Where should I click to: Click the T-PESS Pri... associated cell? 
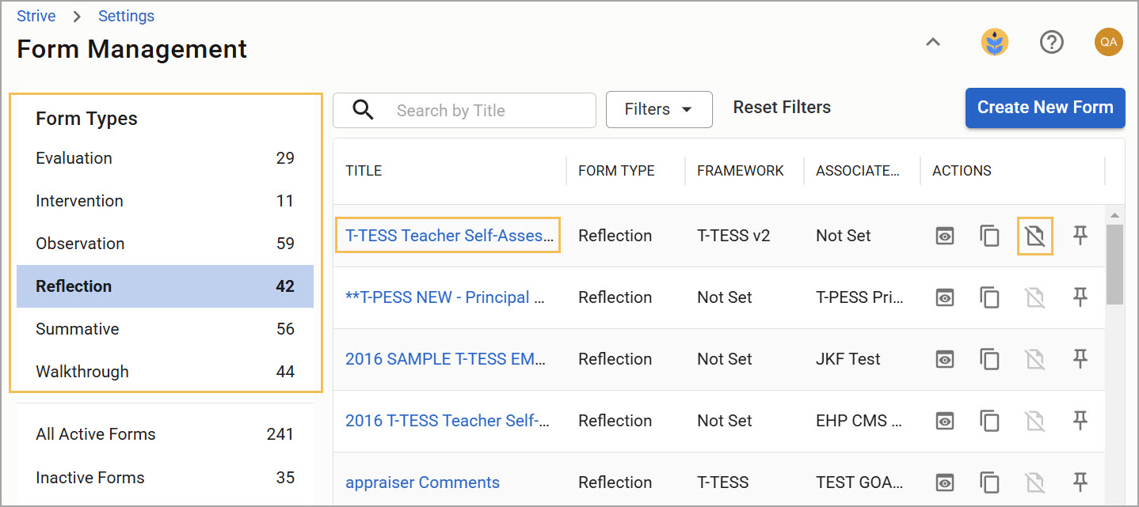point(859,297)
